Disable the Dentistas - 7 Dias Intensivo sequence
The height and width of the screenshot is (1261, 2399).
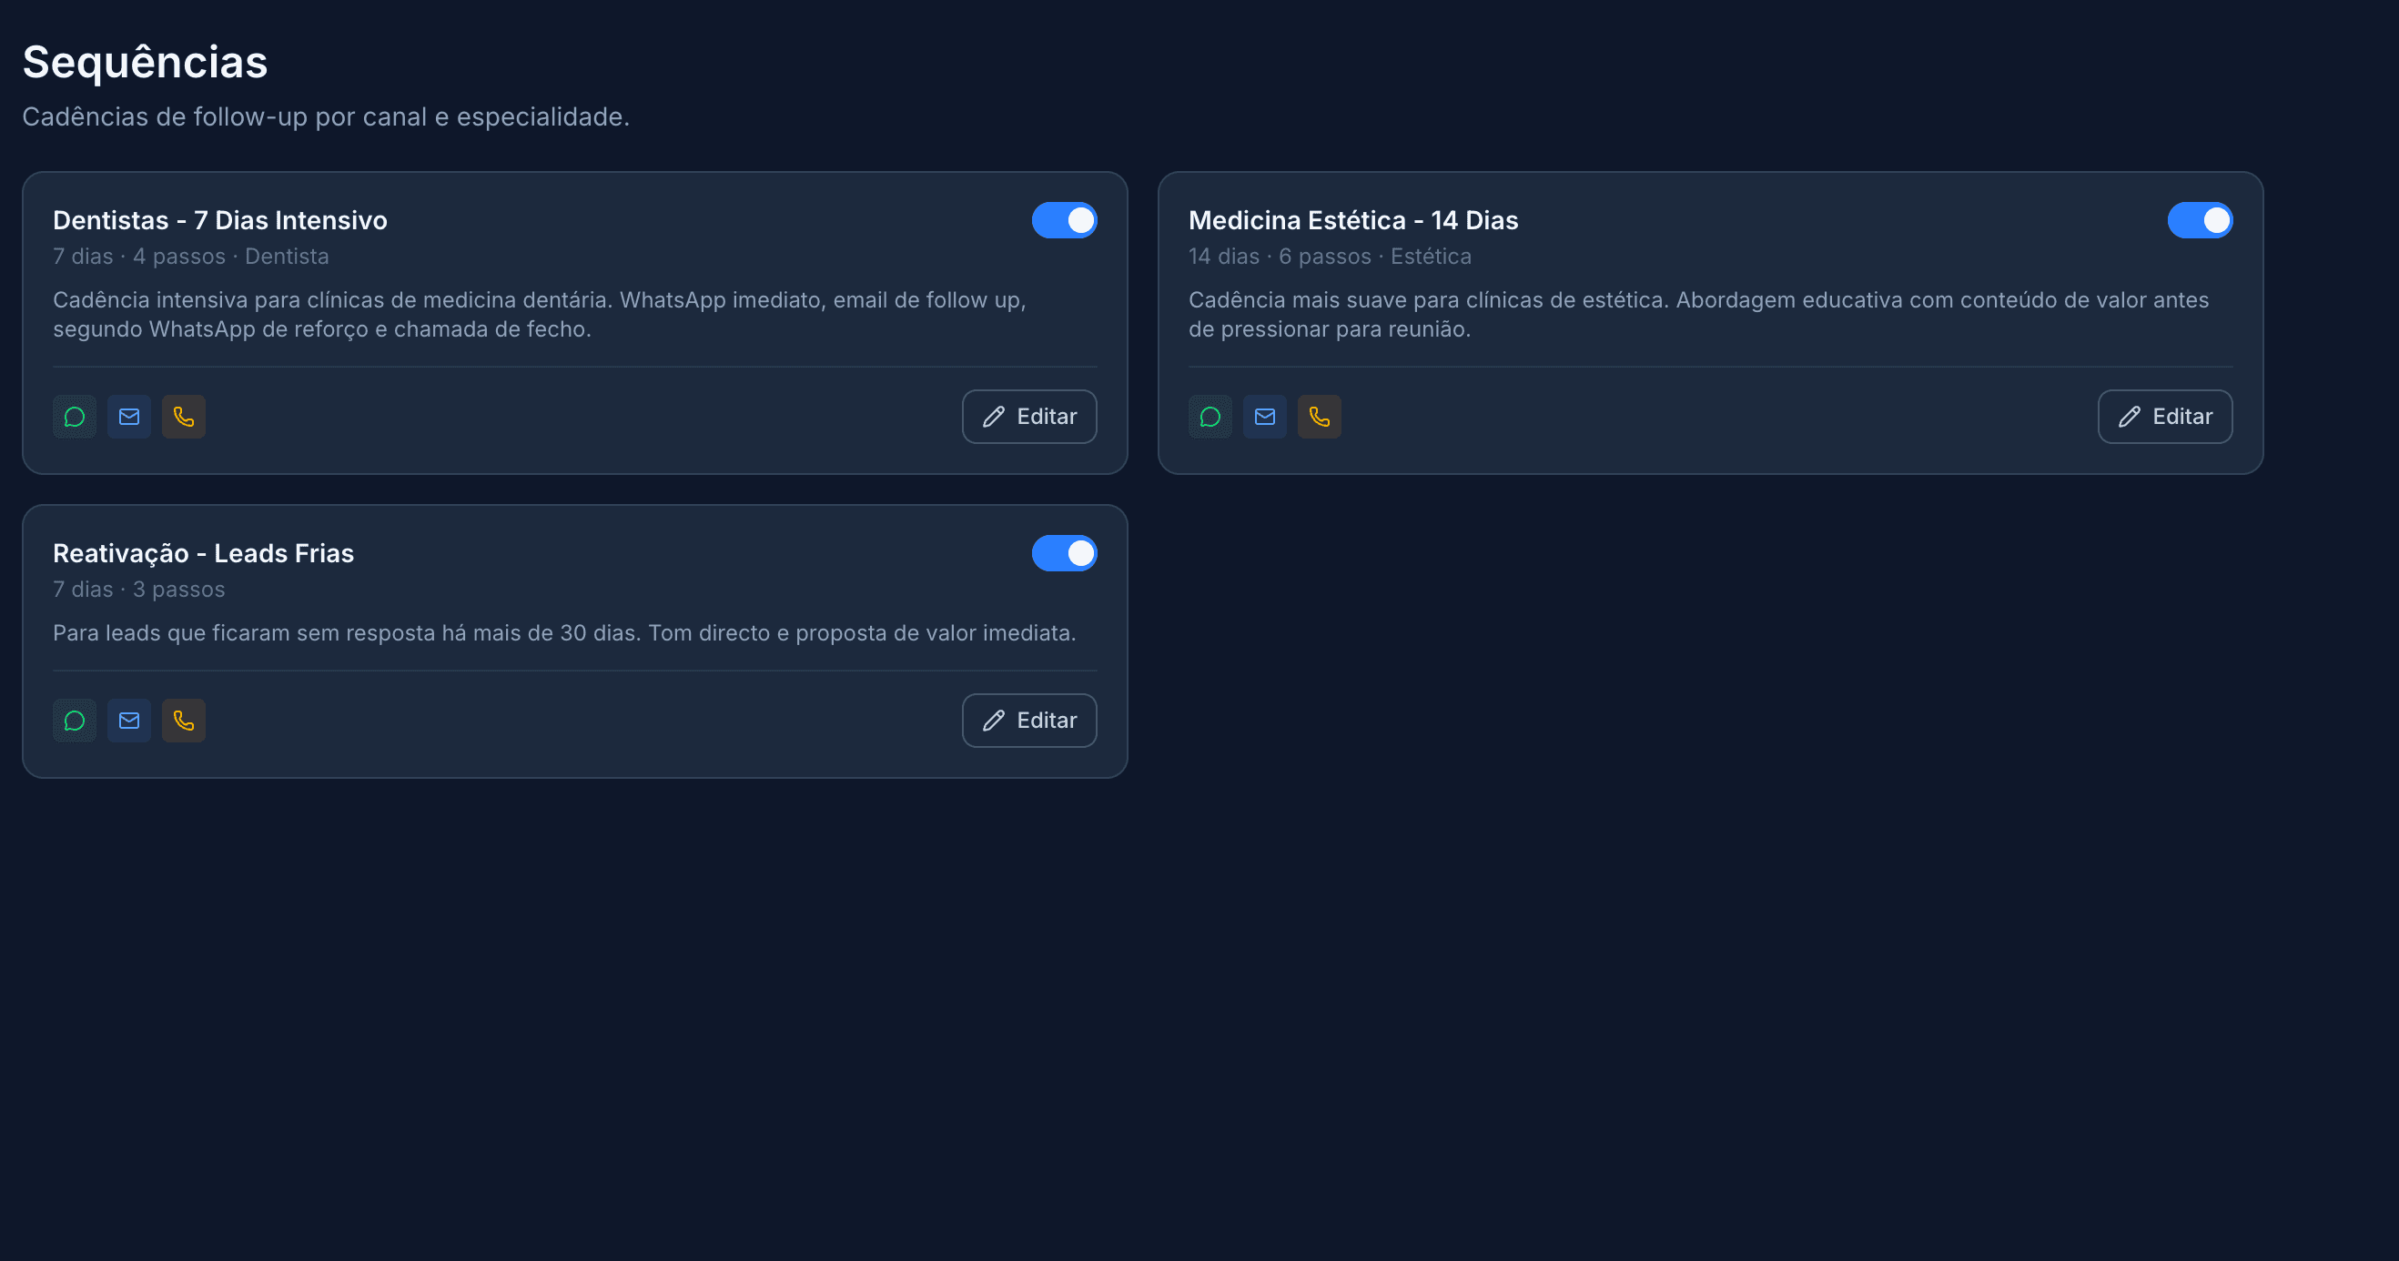pyautogui.click(x=1065, y=221)
